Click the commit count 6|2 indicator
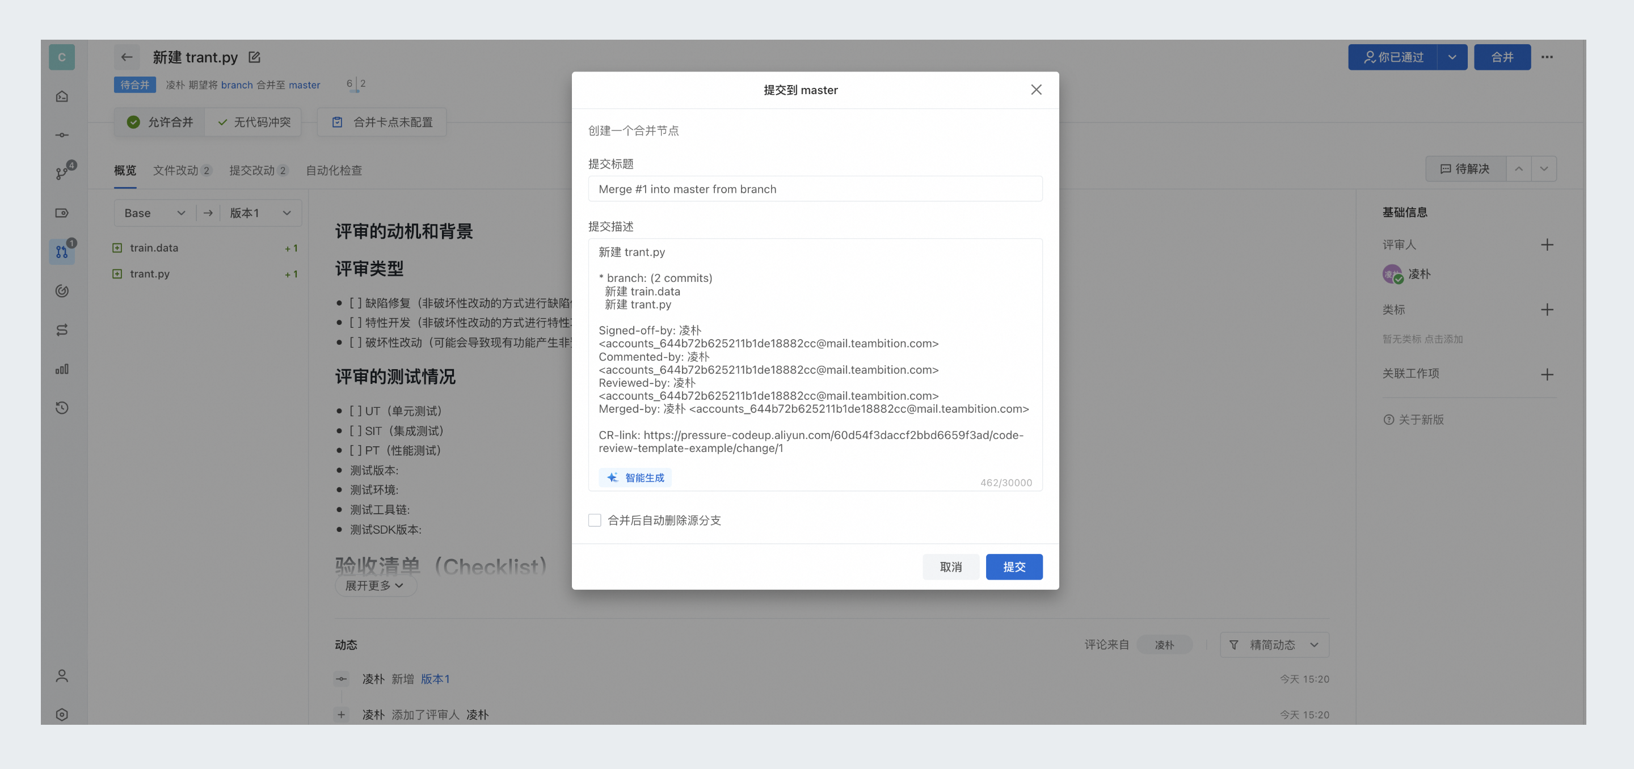The width and height of the screenshot is (1634, 769). (356, 84)
